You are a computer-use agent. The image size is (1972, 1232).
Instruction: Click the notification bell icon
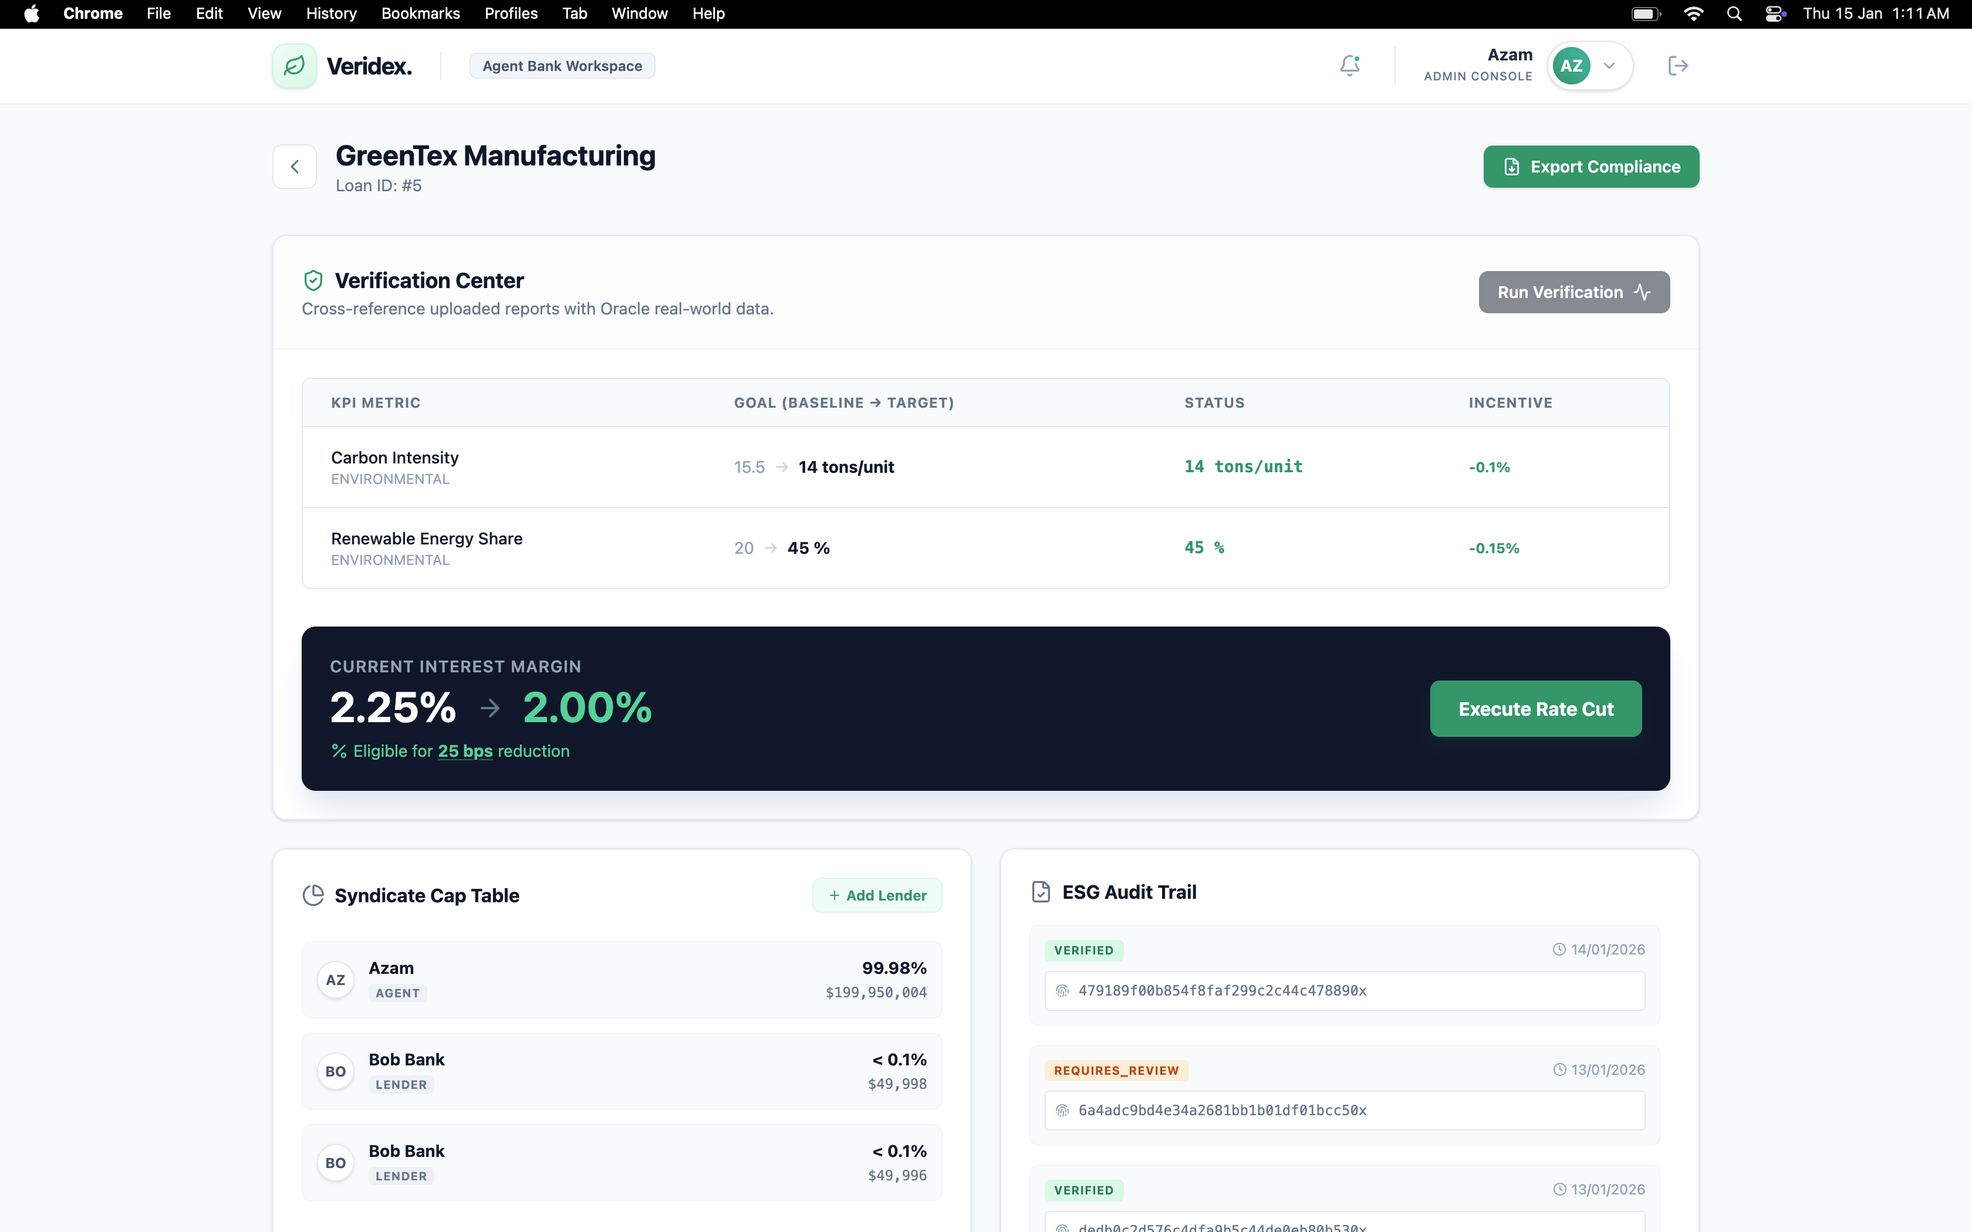point(1349,65)
